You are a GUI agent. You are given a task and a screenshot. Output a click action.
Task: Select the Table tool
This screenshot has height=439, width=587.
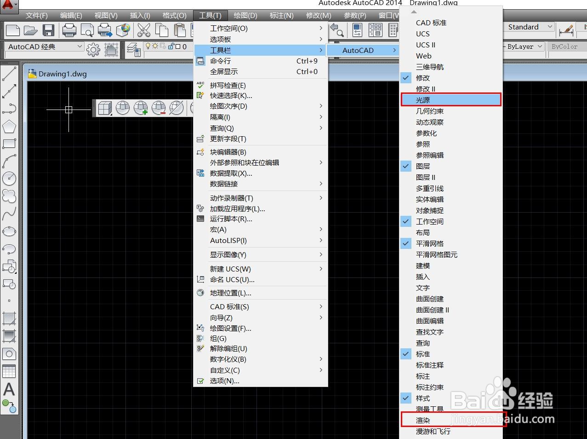[x=9, y=371]
